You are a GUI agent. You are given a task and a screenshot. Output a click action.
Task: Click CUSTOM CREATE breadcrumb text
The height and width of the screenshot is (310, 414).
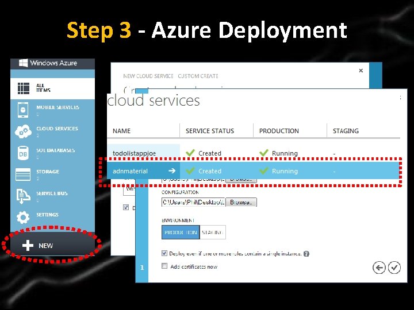(198, 76)
